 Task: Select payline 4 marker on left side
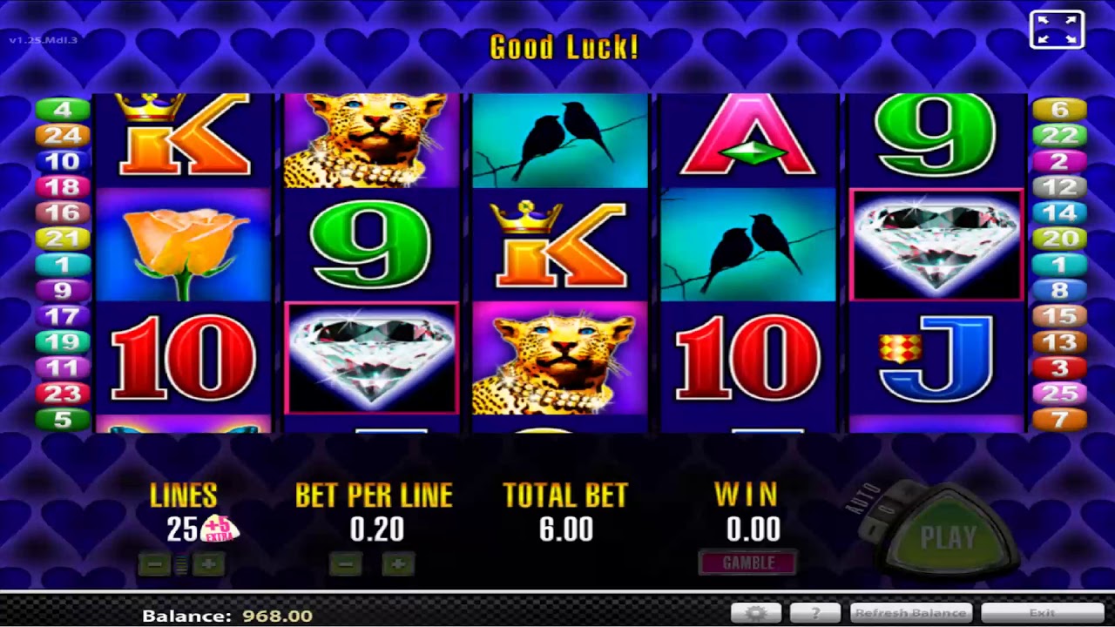click(63, 110)
